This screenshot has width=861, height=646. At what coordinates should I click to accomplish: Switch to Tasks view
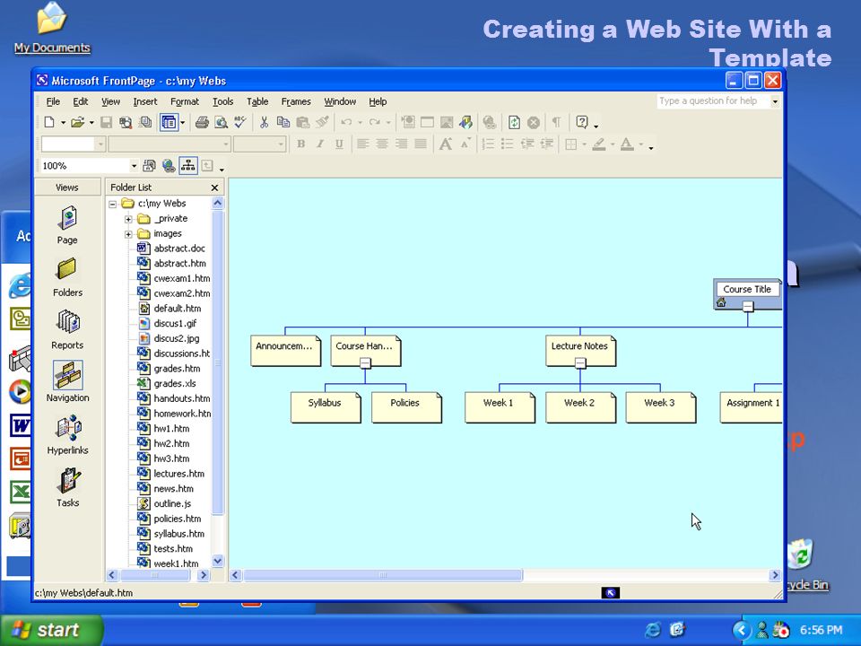point(67,486)
